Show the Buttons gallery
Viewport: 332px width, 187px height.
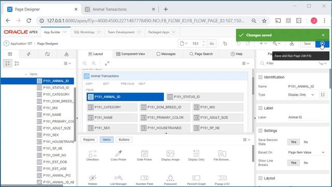click(124, 140)
